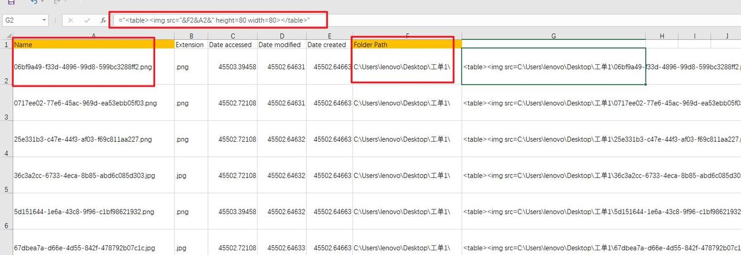This screenshot has height=255, width=741.
Task: Select column D header
Action: (x=281, y=36)
